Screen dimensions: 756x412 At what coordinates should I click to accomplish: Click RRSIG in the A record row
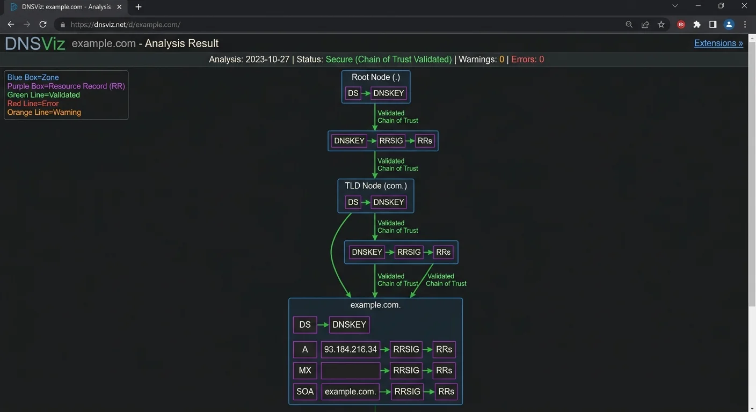406,349
